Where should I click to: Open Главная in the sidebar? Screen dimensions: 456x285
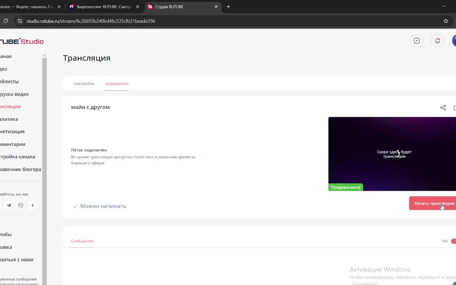pos(6,57)
